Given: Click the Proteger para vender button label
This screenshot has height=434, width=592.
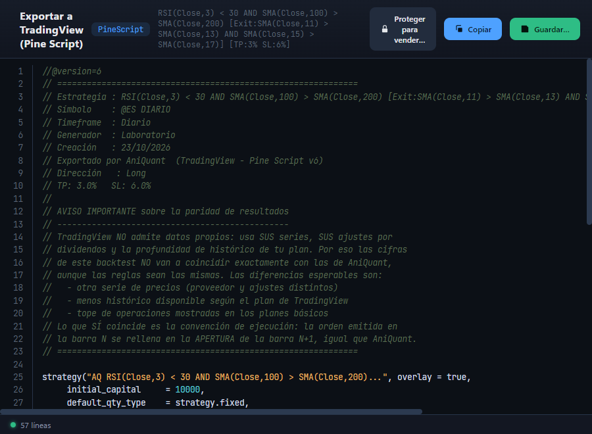Looking at the screenshot, I should 410,30.
